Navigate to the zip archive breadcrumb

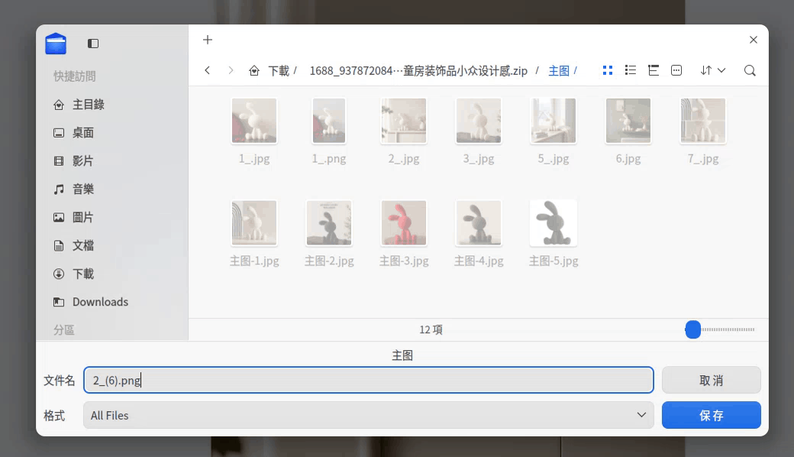click(418, 70)
